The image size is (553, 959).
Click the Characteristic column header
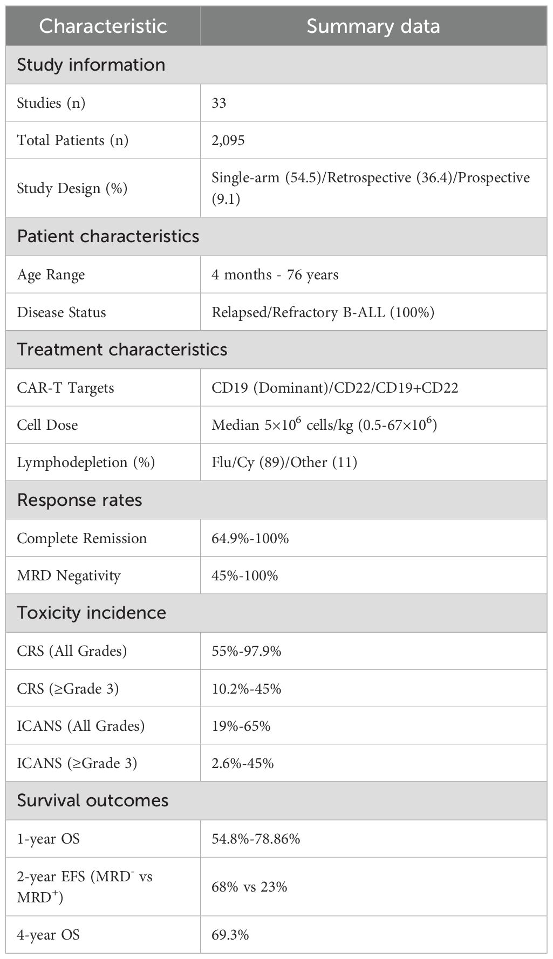pyautogui.click(x=103, y=26)
